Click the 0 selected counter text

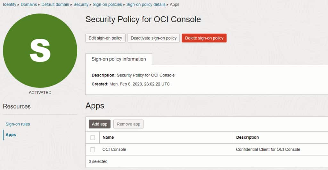click(98, 161)
